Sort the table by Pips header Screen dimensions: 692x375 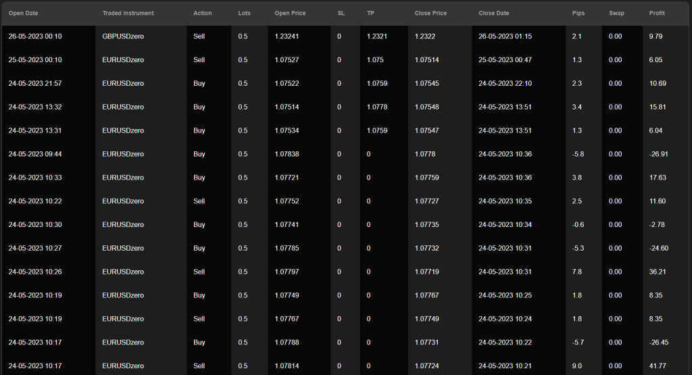click(x=578, y=13)
